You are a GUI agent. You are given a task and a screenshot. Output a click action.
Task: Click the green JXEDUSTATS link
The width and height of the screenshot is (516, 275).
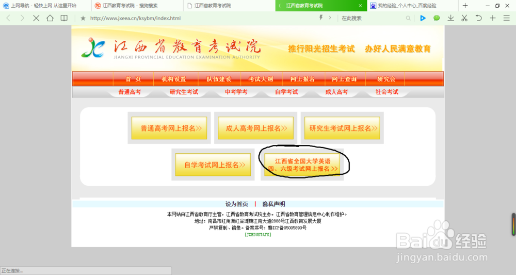click(258, 235)
